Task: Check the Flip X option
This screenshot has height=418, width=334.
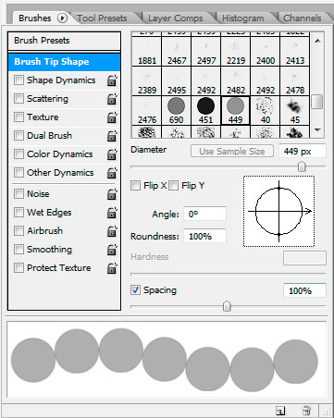Action: [135, 186]
